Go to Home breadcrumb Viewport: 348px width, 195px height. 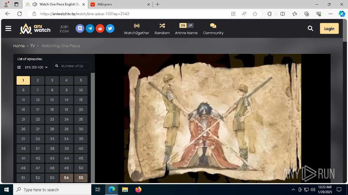click(19, 46)
